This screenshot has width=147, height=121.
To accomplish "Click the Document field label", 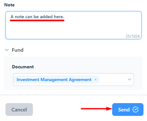I will tap(23, 67).
